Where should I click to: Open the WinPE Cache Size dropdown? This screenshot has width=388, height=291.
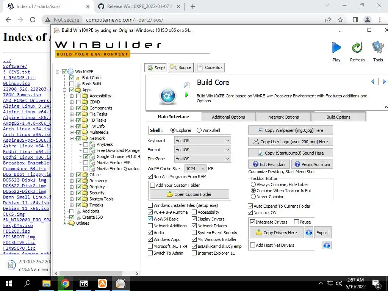click(195, 169)
